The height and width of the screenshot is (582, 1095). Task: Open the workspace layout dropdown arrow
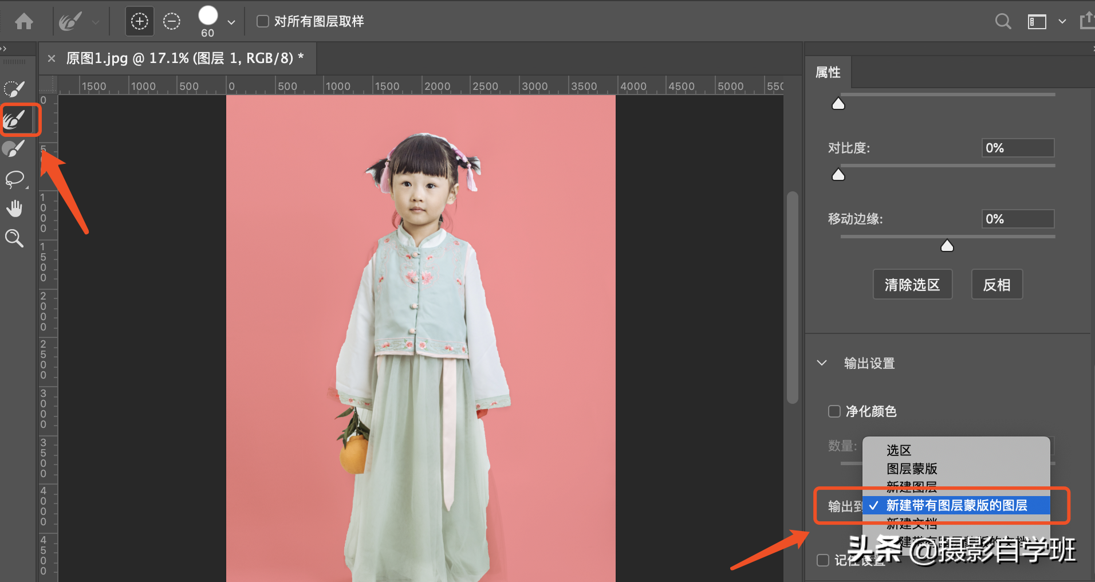tap(1062, 22)
